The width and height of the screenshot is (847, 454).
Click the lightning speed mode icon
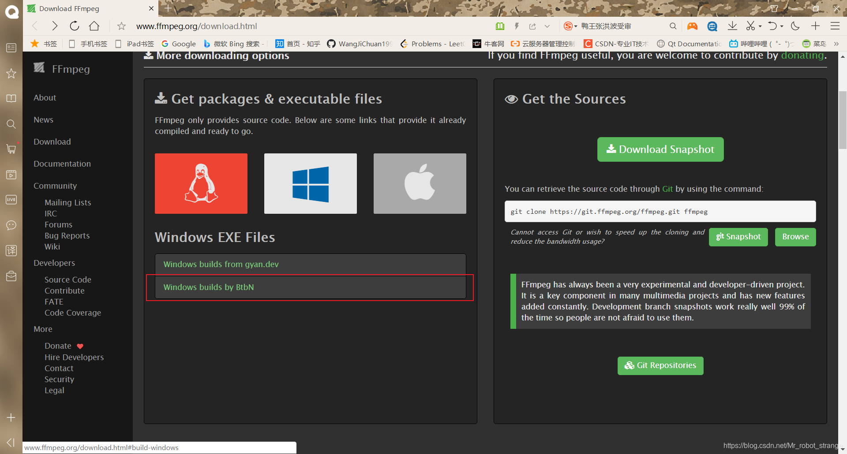click(517, 26)
